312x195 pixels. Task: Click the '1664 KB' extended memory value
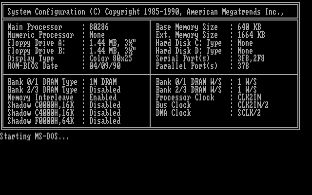click(251, 35)
